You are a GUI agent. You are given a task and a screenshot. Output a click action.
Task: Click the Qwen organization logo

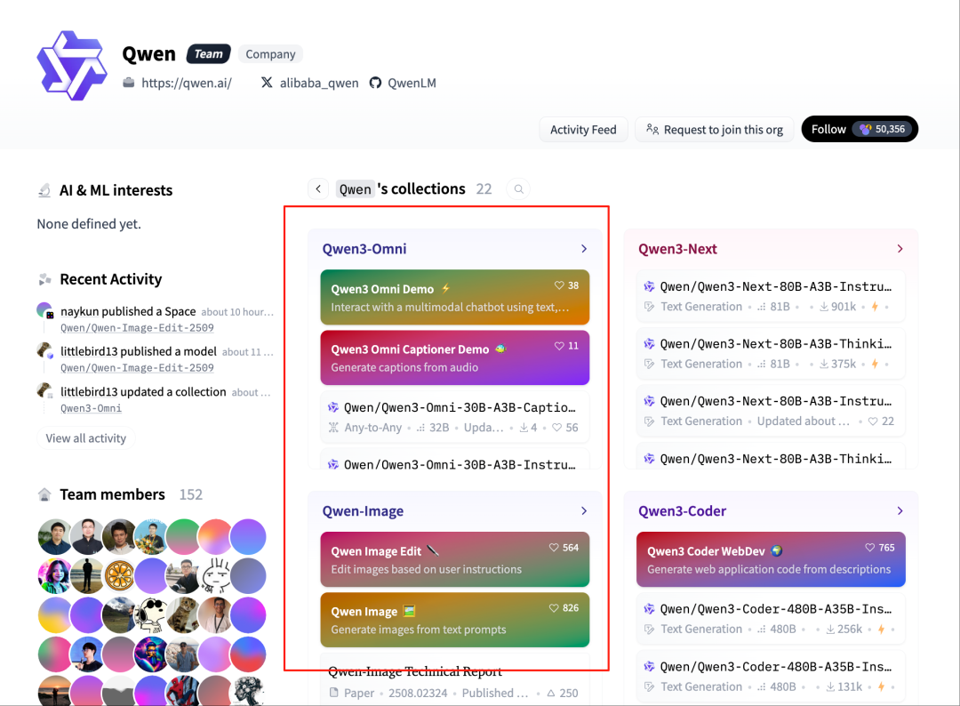pos(72,66)
